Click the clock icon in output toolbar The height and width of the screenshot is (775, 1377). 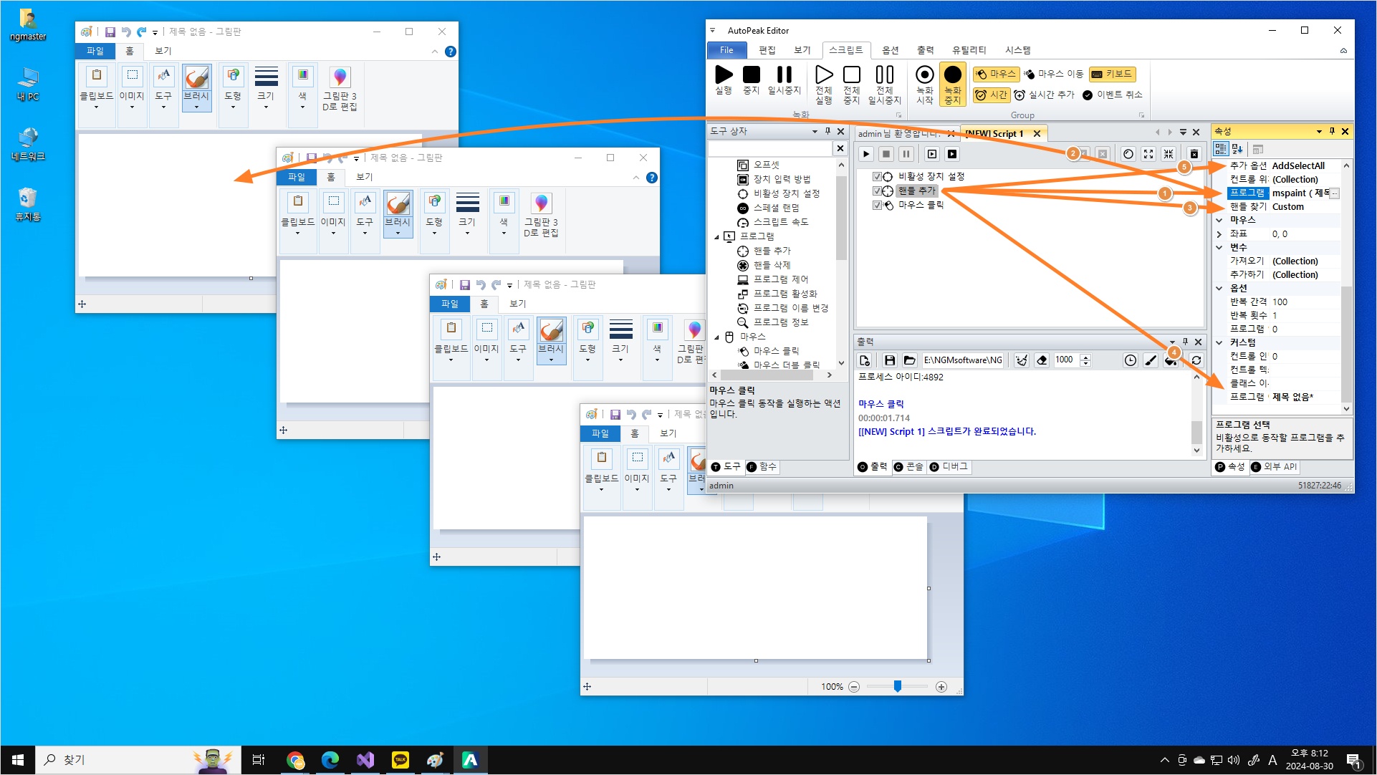(x=1130, y=360)
